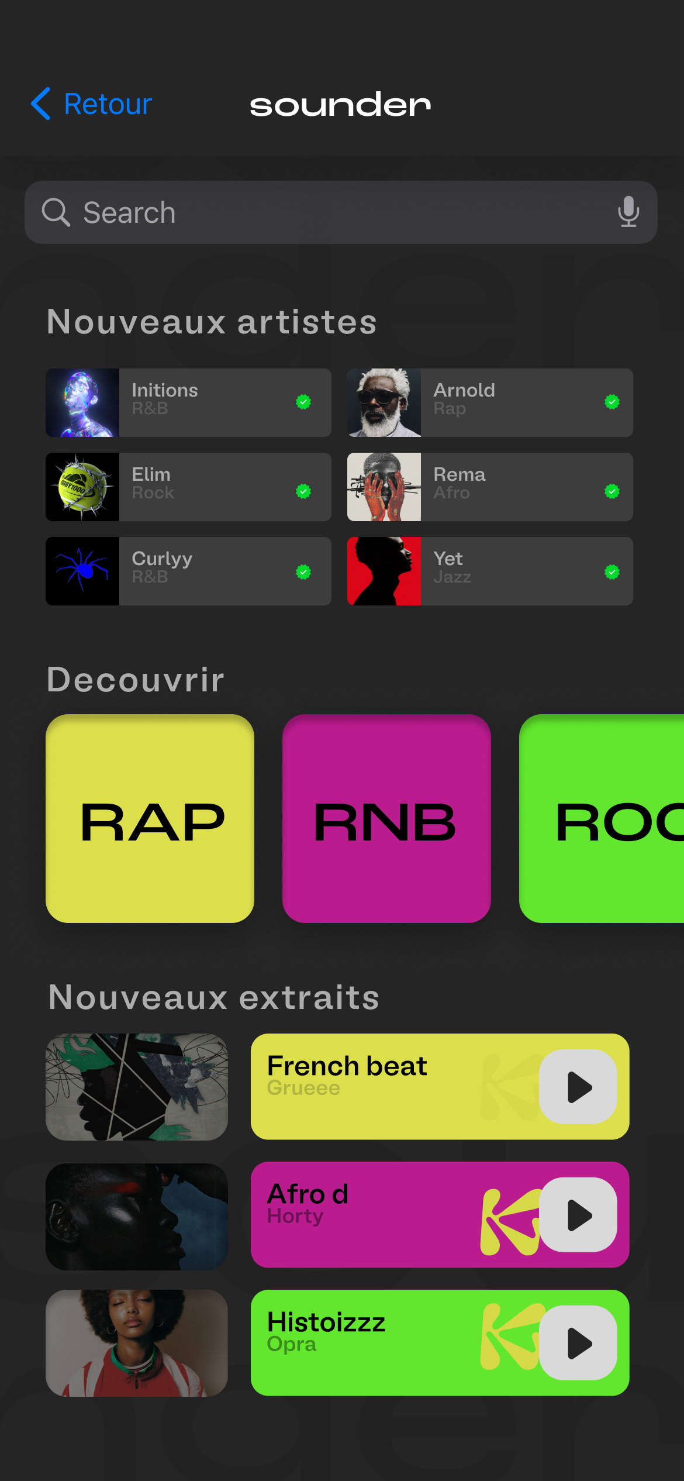
Task: Open the French beat cover artwork thumbnail
Action: point(137,1087)
